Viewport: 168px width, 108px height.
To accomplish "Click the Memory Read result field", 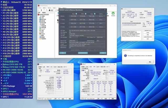I will [x=73, y=16].
